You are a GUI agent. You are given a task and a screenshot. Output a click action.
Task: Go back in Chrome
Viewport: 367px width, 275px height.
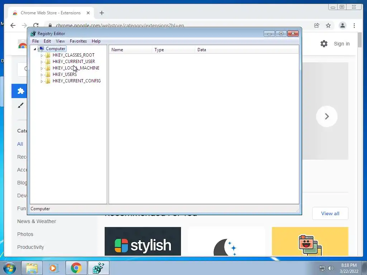tap(13, 25)
